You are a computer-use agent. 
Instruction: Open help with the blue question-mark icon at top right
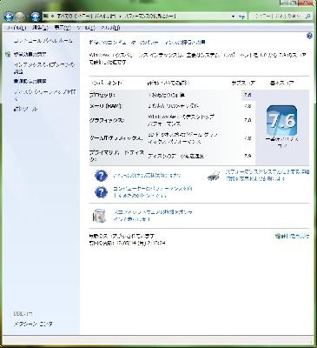tap(309, 36)
